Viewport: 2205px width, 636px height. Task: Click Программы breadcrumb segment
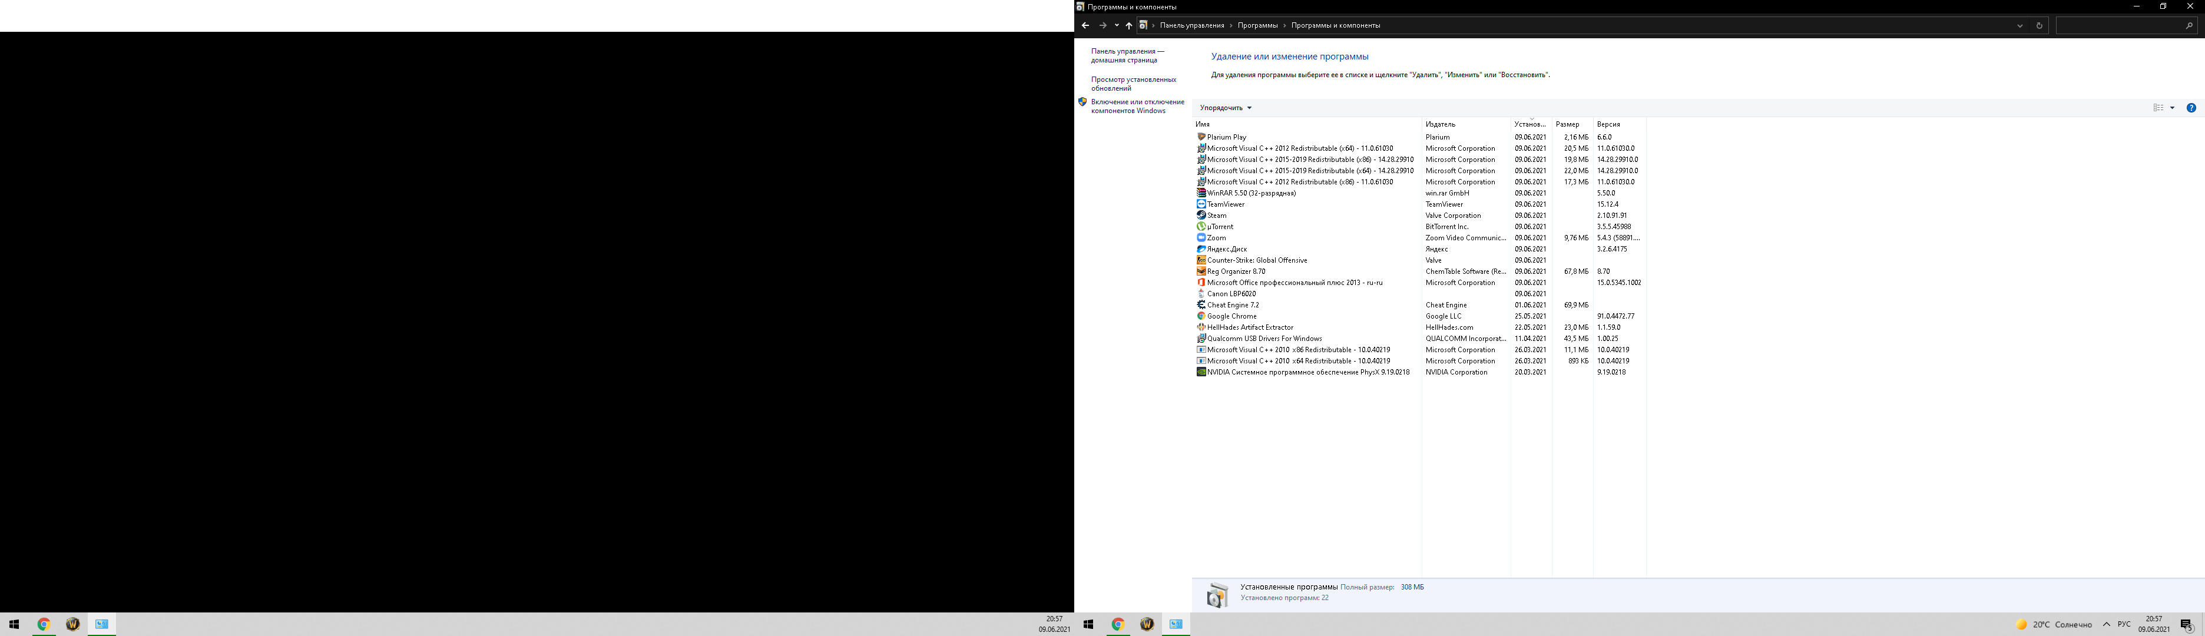click(1257, 26)
